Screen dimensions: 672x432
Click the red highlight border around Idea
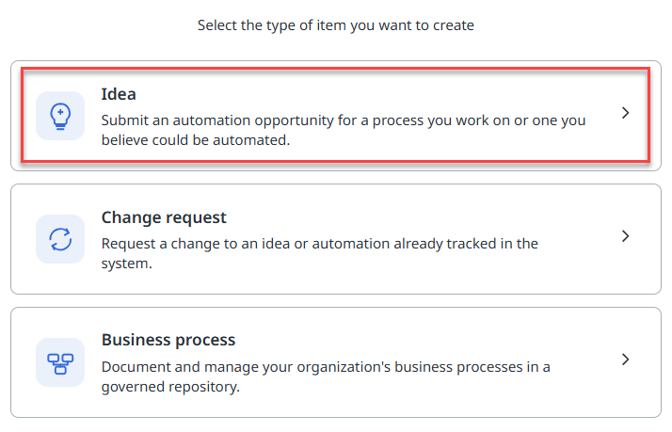pyautogui.click(x=336, y=69)
